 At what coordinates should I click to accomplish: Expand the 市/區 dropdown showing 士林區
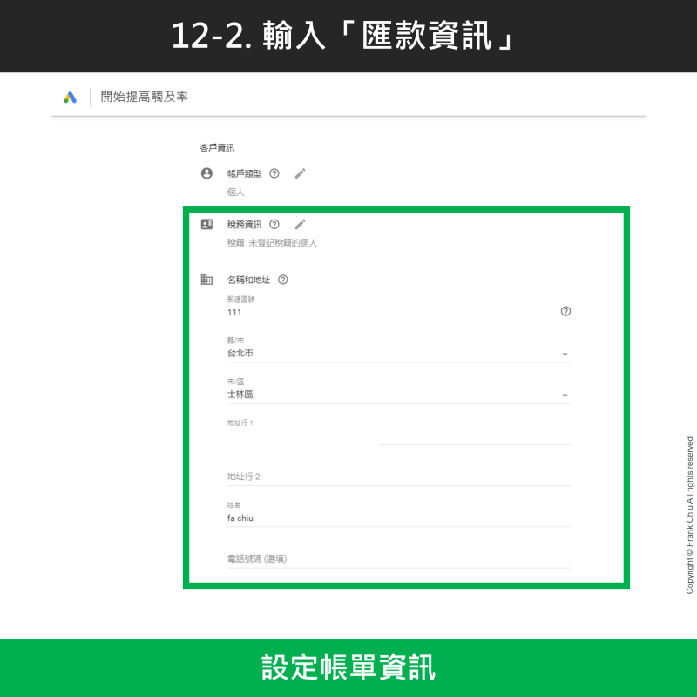coord(565,396)
